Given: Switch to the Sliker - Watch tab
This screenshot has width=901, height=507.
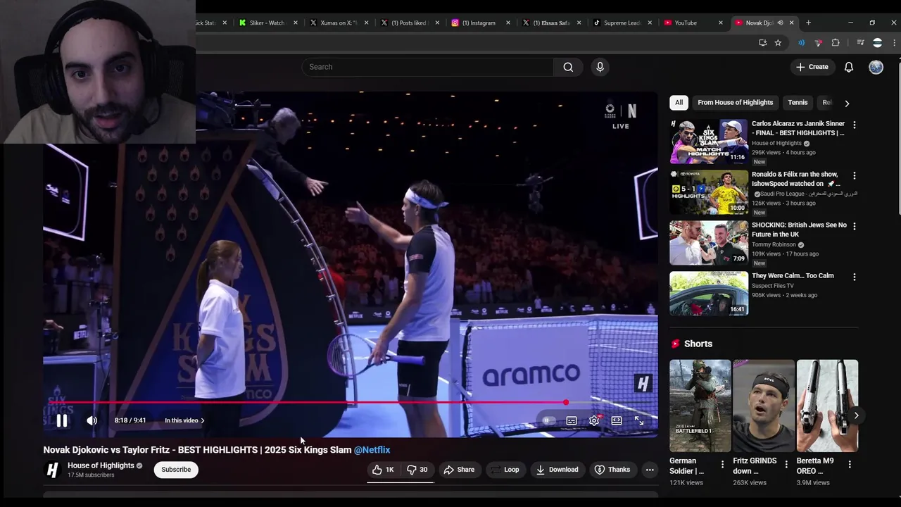Looking at the screenshot, I should (267, 23).
